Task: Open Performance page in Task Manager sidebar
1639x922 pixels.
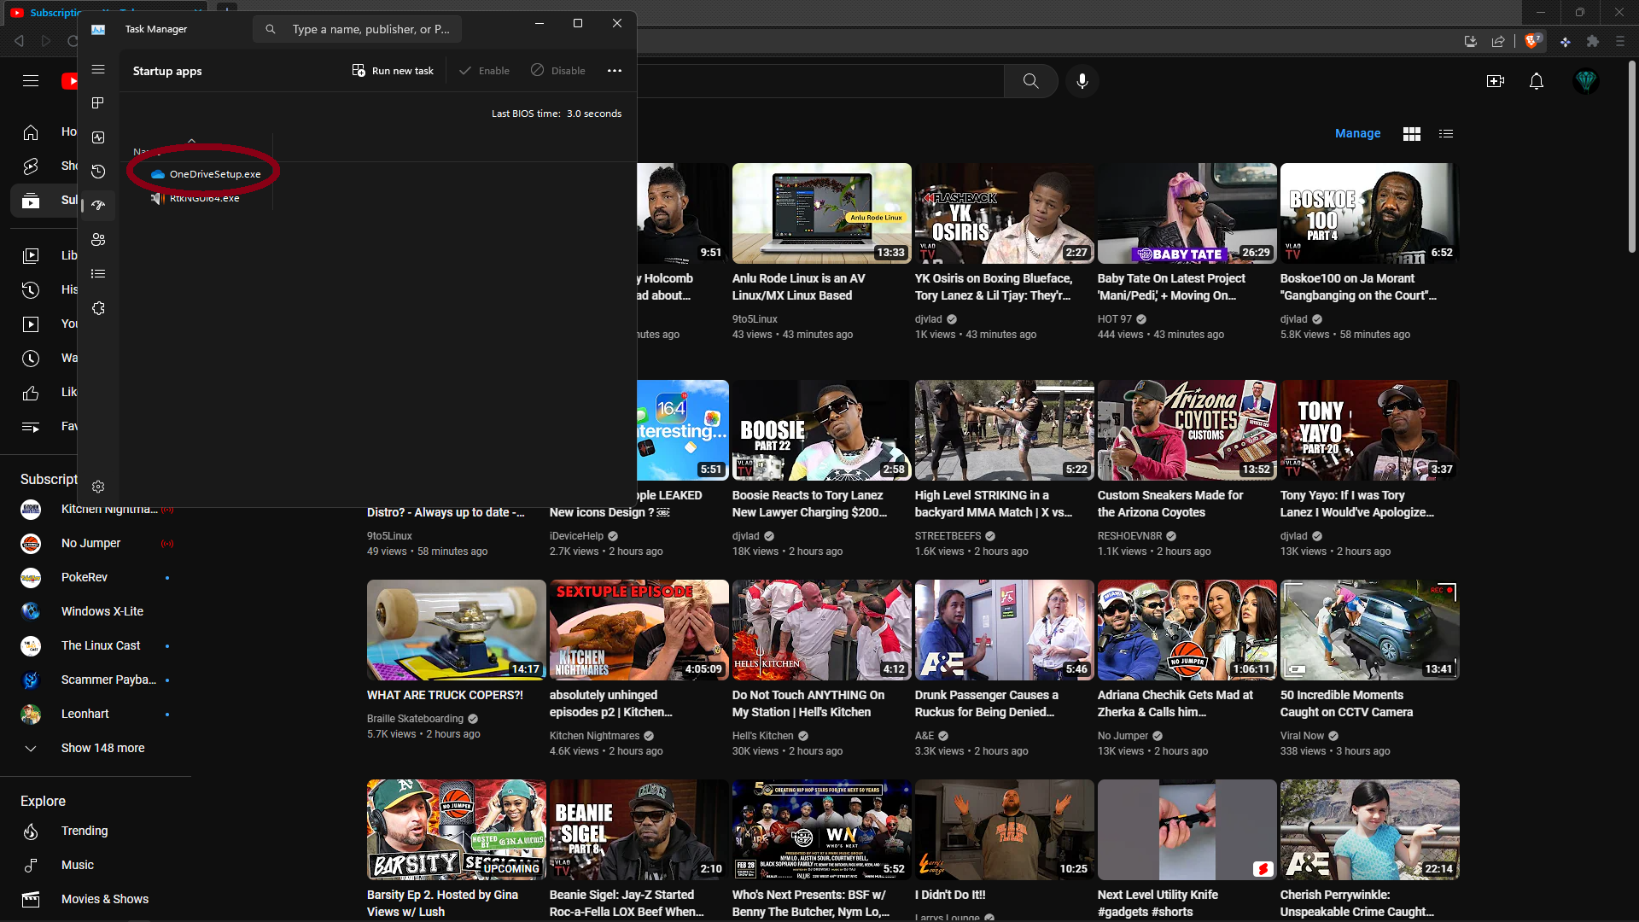Action: [98, 137]
